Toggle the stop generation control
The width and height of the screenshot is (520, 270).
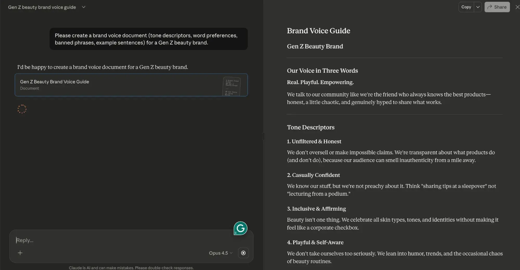(x=243, y=253)
